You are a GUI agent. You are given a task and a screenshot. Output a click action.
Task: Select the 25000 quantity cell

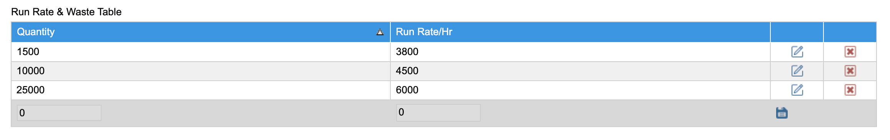coord(201,90)
